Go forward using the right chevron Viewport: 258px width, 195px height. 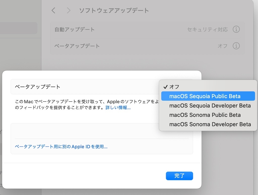(69, 11)
